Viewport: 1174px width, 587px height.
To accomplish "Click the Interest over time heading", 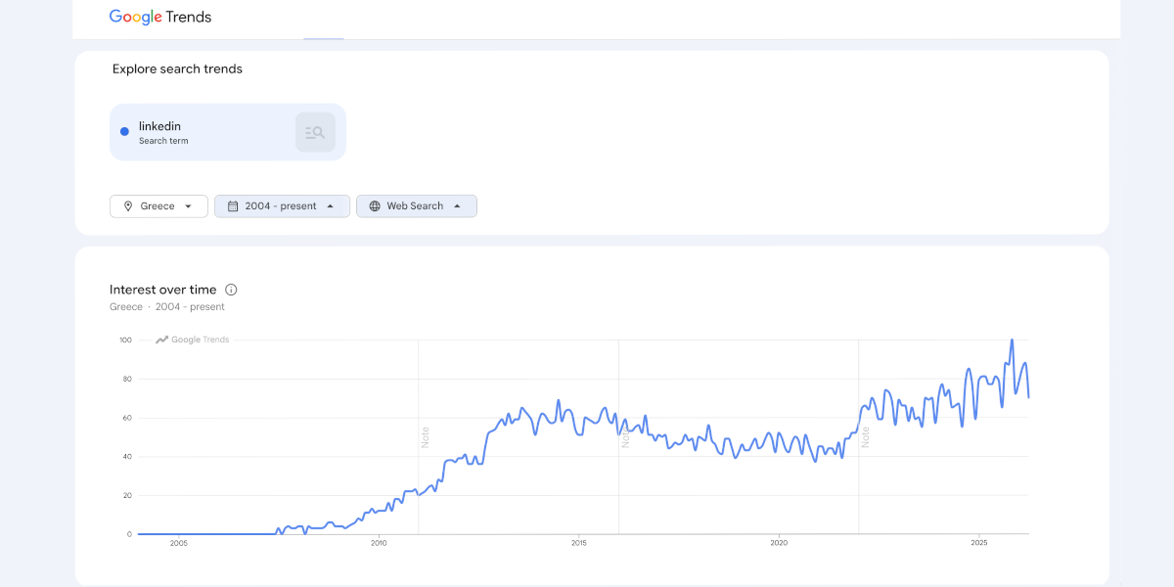I will (162, 290).
